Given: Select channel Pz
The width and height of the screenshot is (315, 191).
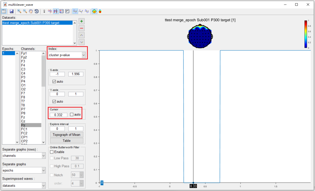Looking at the screenshot, I should click(31, 125).
